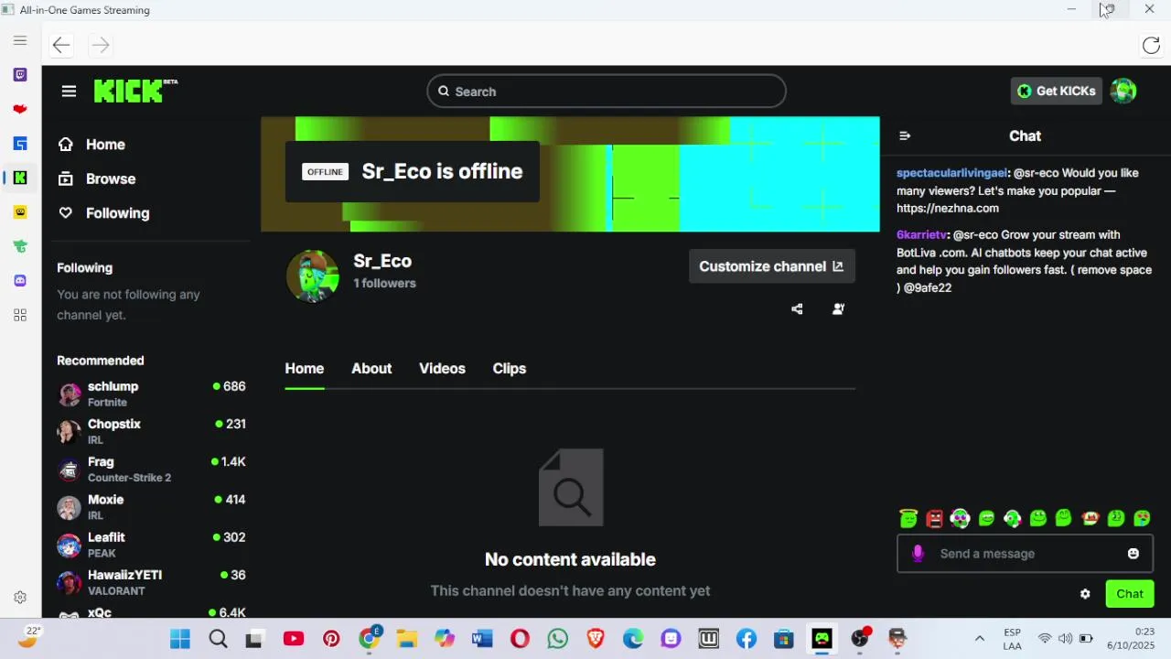Share the Sr_Eco channel
The width and height of the screenshot is (1171, 659).
click(x=797, y=309)
